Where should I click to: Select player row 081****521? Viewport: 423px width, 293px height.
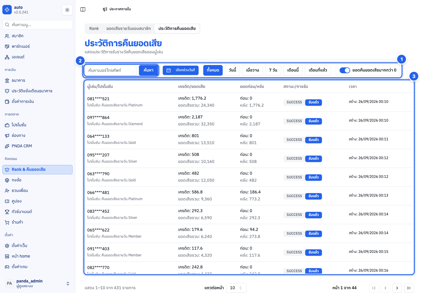[249, 102]
